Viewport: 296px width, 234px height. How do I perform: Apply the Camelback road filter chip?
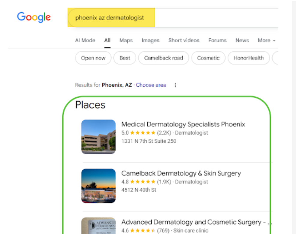pos(163,58)
